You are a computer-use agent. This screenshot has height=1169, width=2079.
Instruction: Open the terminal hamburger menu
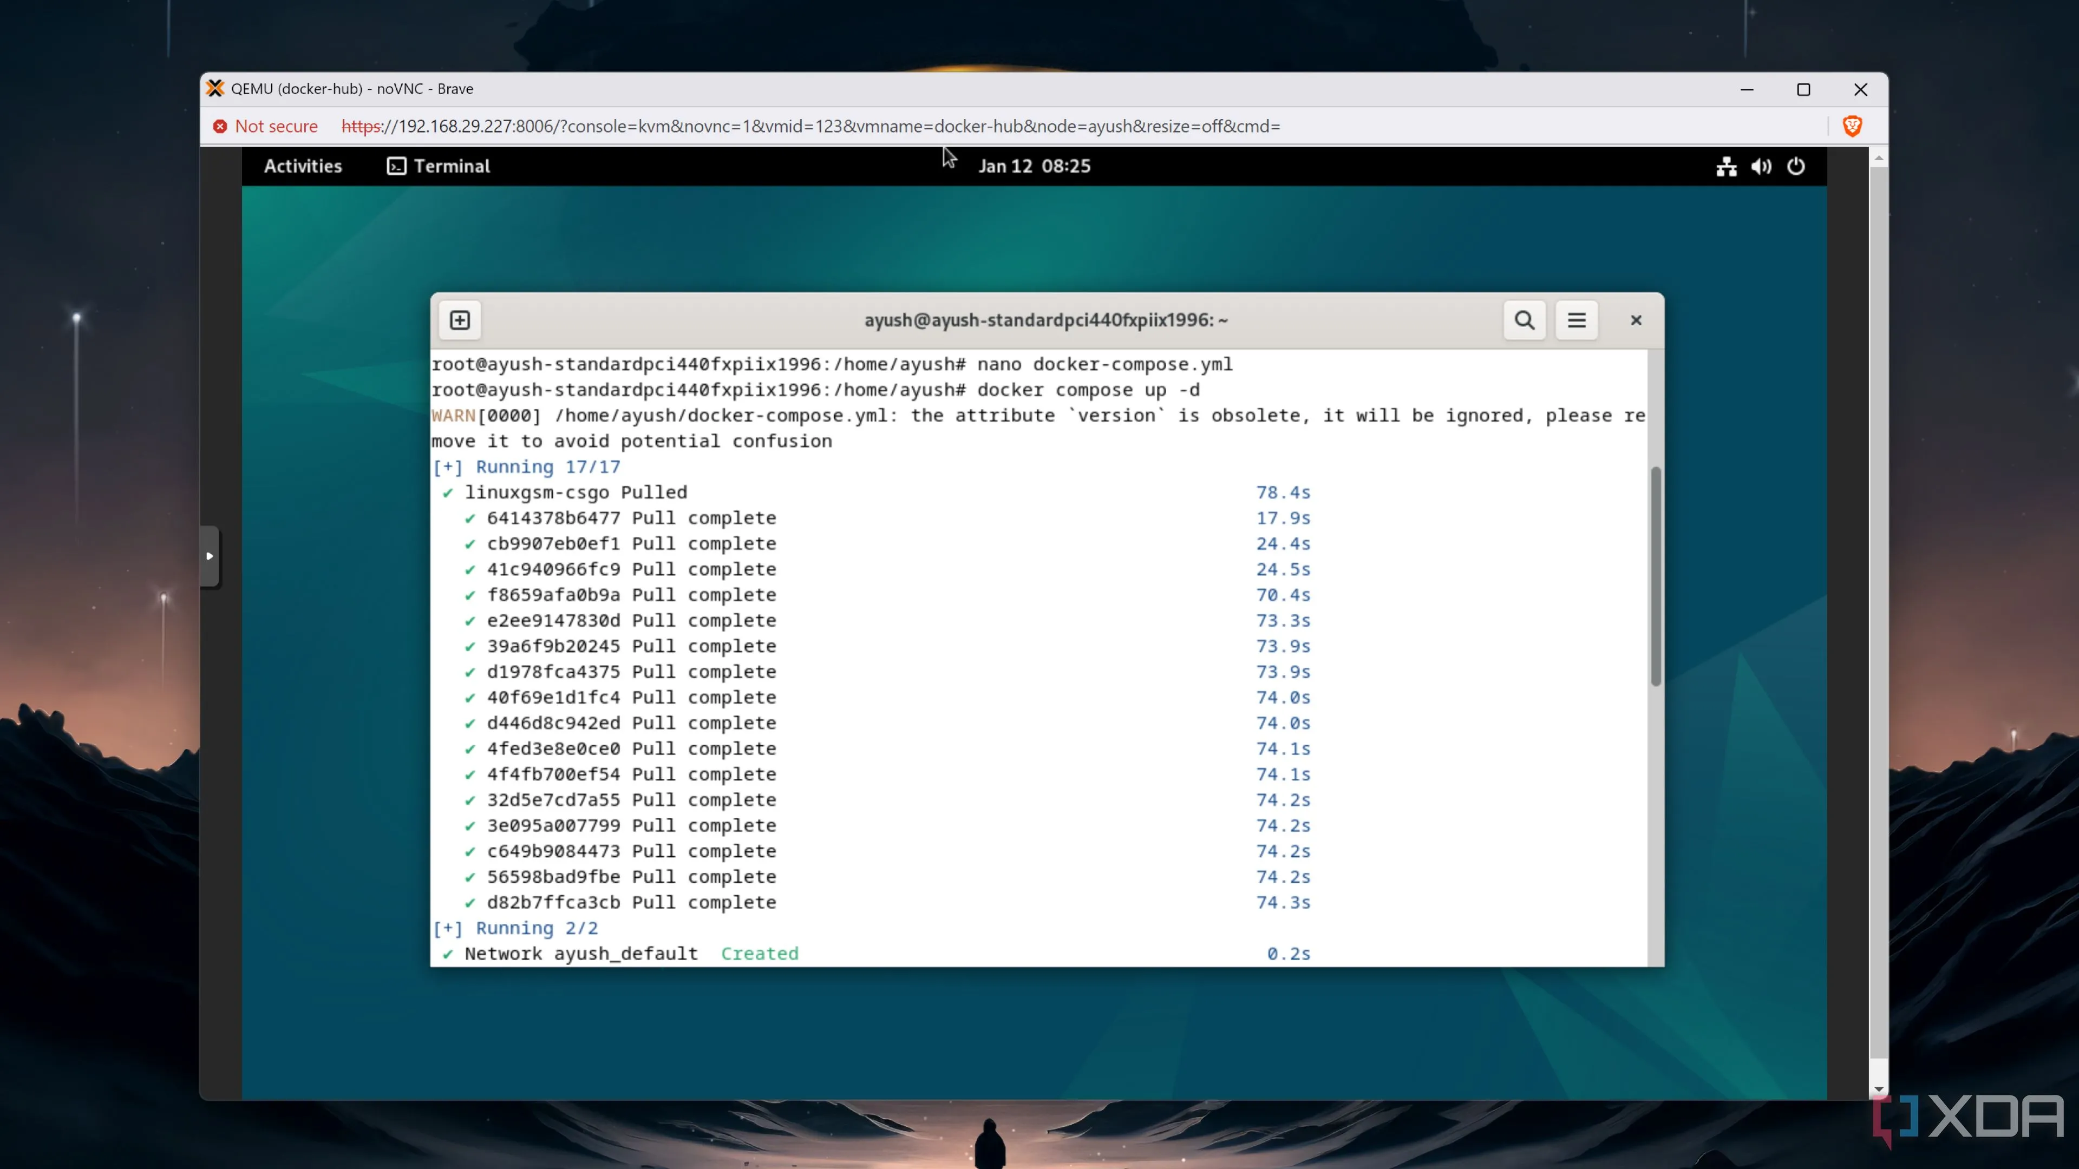click(x=1576, y=320)
